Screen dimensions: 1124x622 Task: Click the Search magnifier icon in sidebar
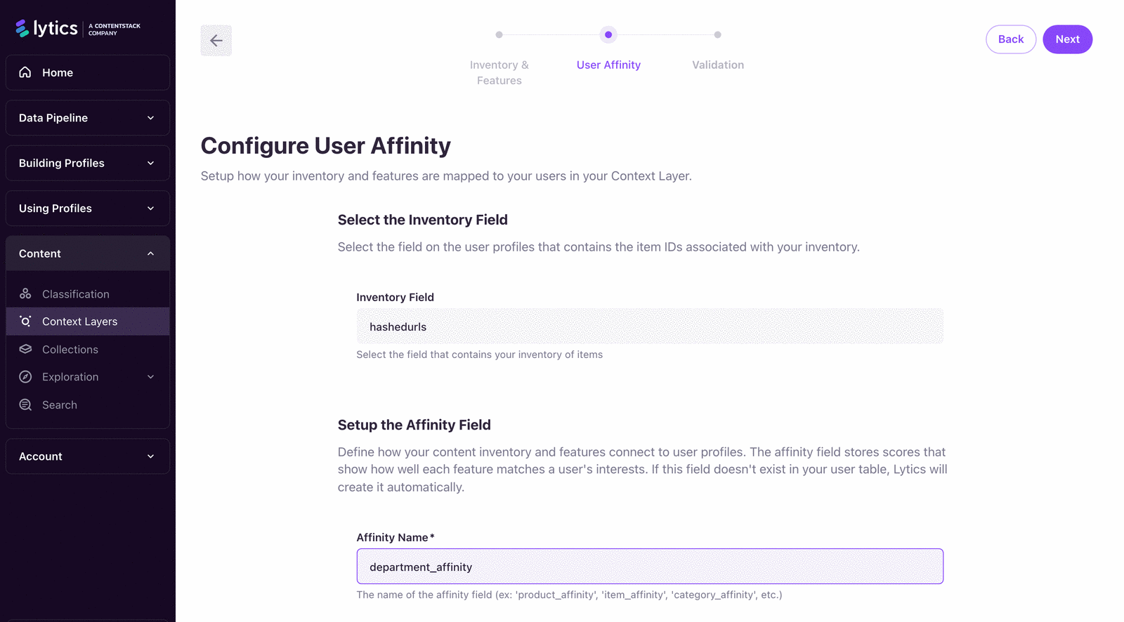(x=25, y=404)
